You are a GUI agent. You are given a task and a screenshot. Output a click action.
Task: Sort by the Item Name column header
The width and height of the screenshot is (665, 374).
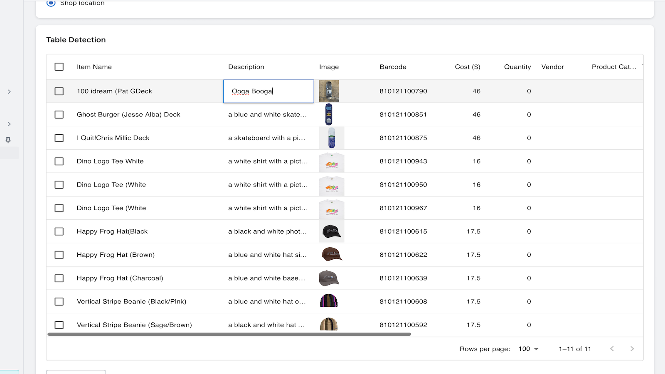click(94, 66)
